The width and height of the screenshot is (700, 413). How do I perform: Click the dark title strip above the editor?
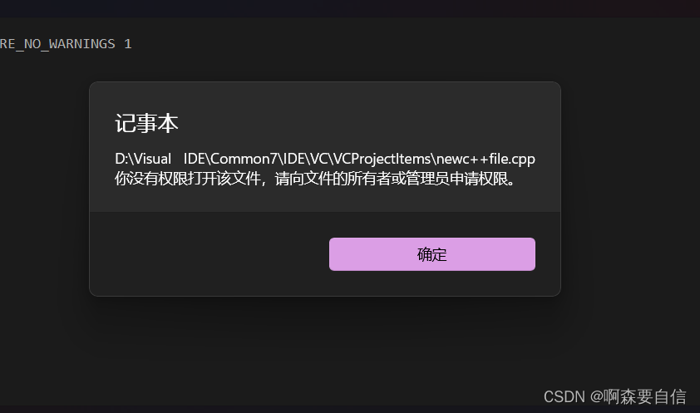(x=350, y=8)
